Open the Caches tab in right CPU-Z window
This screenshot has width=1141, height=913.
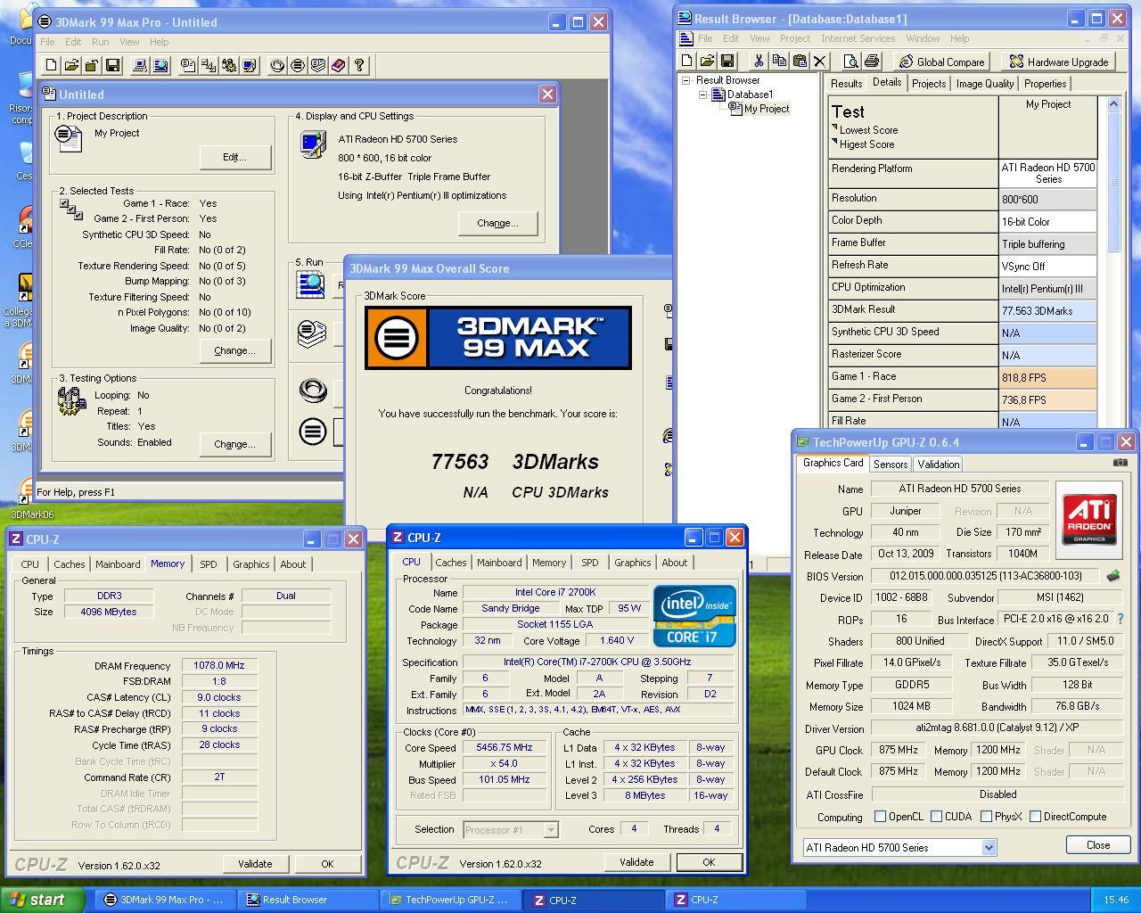click(x=450, y=563)
